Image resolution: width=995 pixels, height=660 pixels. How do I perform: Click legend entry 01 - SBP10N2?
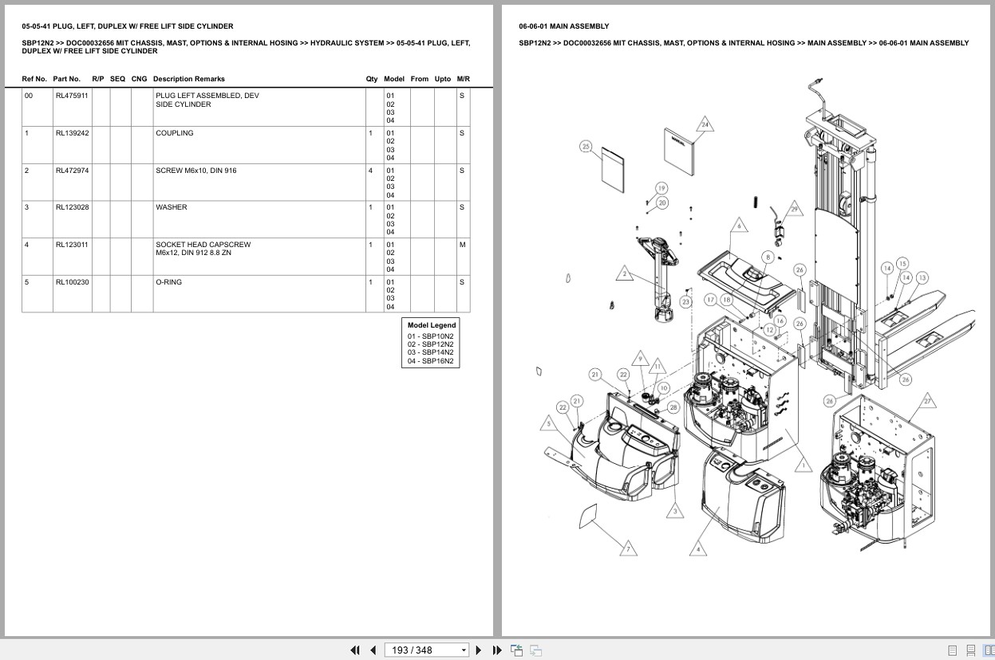tap(430, 336)
